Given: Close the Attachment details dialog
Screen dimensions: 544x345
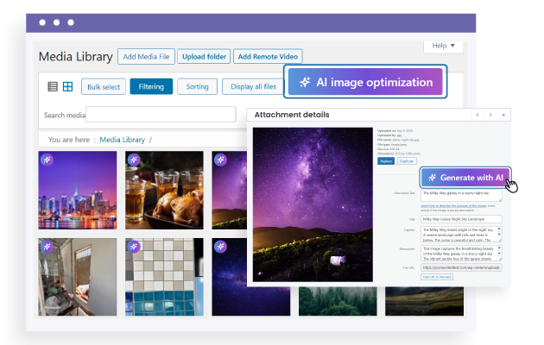Looking at the screenshot, I should click(x=504, y=115).
